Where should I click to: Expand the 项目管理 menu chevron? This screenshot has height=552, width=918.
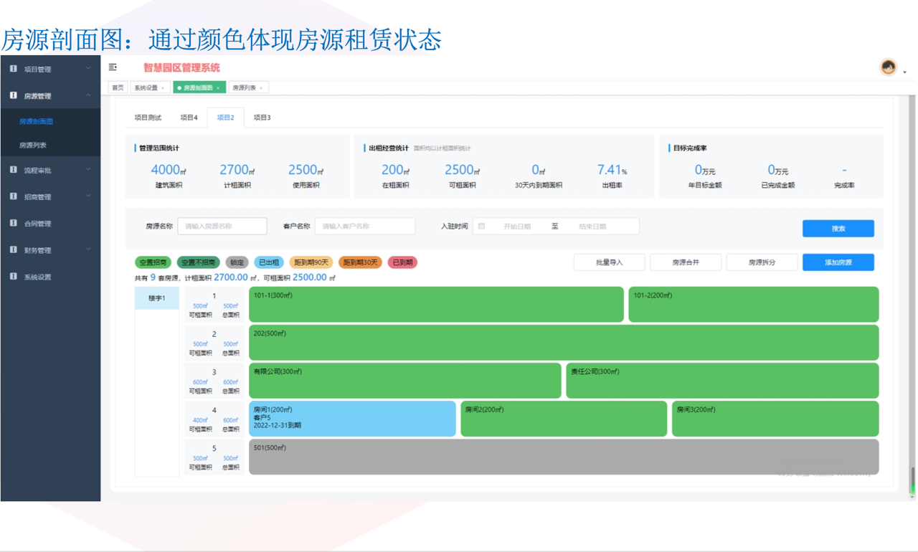(x=88, y=69)
